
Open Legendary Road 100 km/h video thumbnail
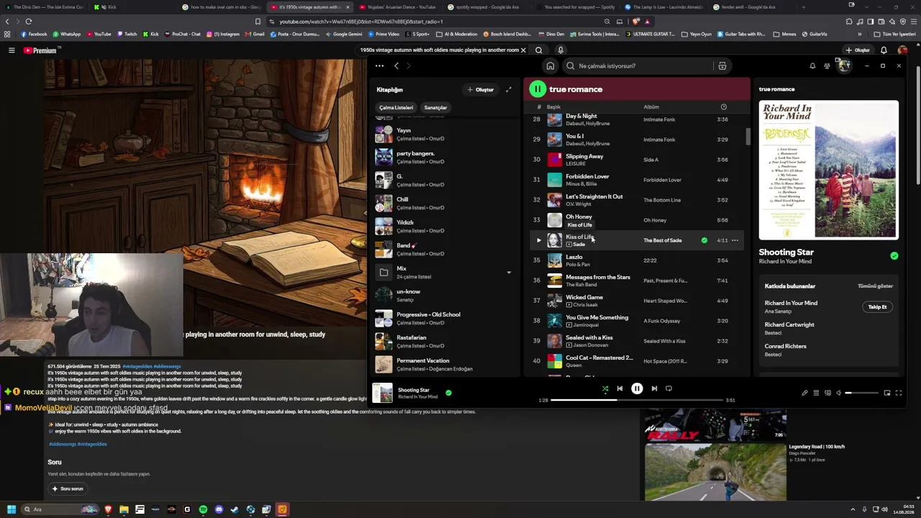pos(715,471)
